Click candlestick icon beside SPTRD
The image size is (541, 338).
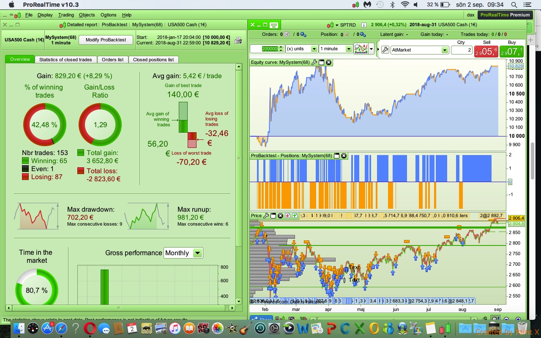(x=331, y=25)
